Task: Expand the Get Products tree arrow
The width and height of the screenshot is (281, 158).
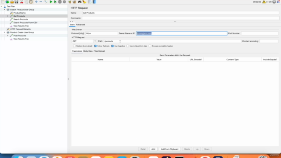Action: (x=8, y=16)
